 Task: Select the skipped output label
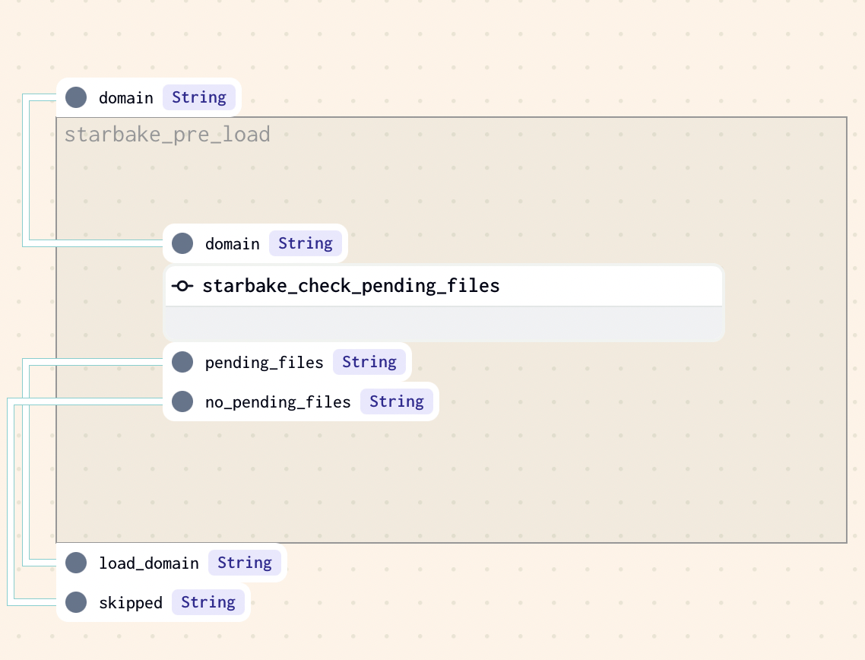131,602
